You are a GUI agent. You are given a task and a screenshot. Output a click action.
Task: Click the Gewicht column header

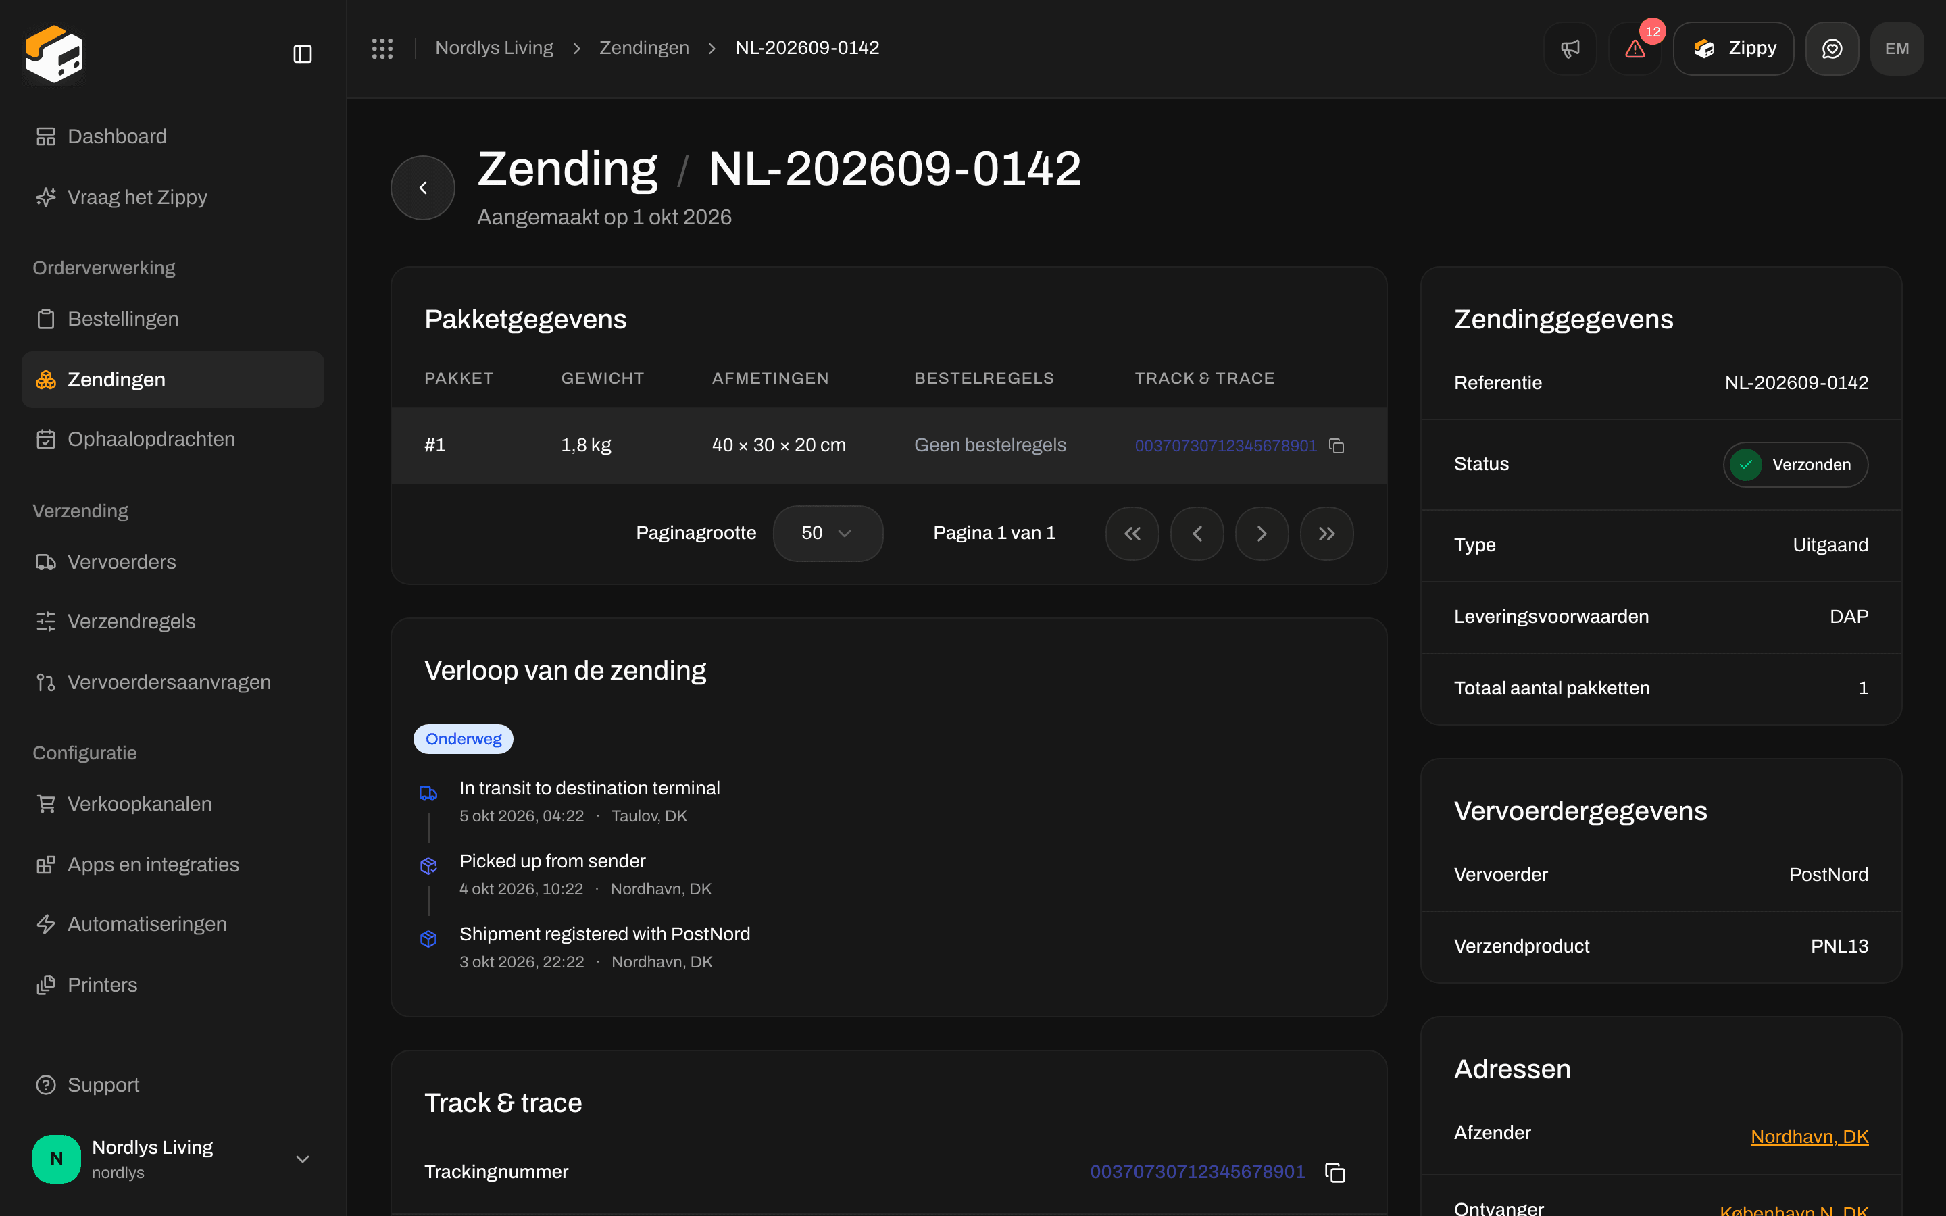[602, 378]
